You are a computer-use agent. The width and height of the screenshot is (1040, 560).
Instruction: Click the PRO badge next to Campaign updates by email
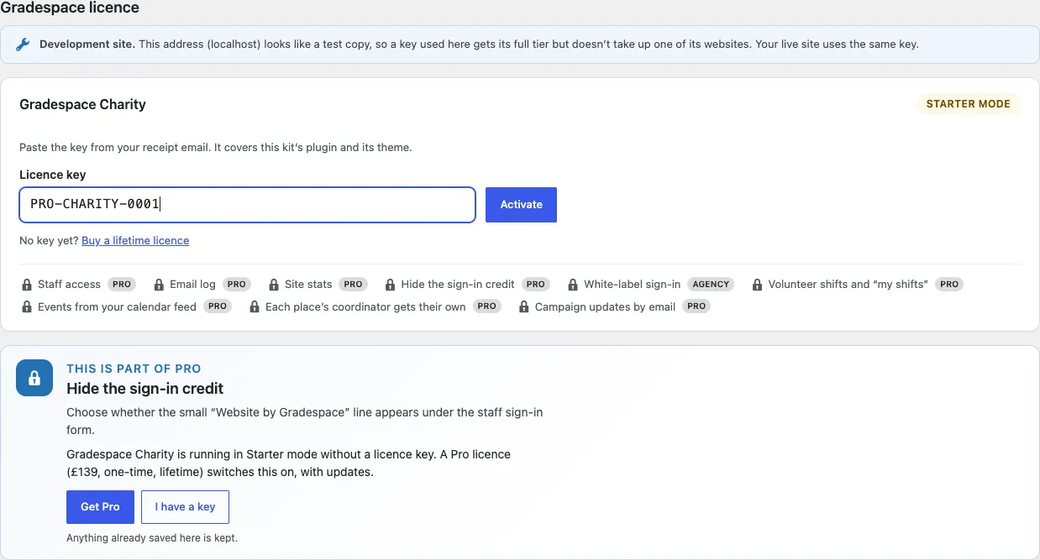pyautogui.click(x=696, y=306)
